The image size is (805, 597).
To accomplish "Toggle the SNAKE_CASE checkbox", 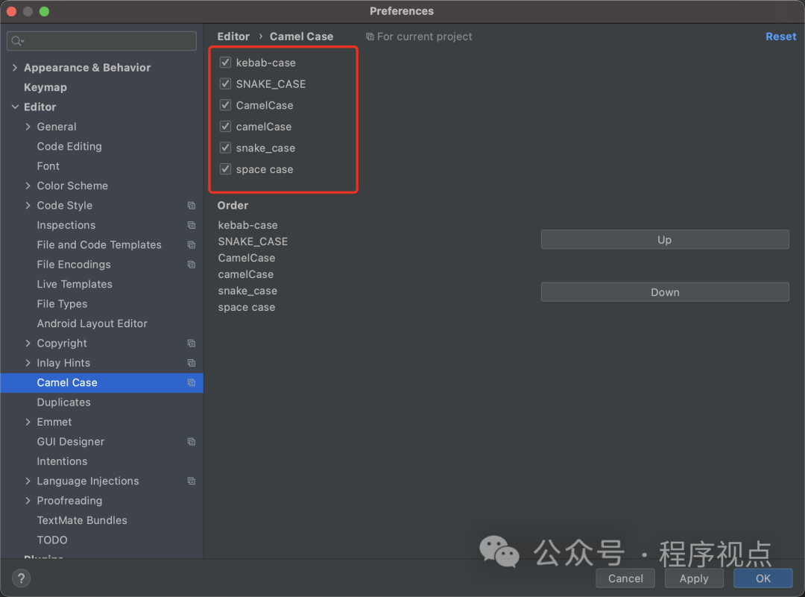I will (225, 84).
